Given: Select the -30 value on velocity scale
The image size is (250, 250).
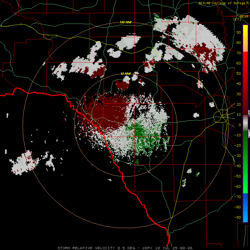Looking at the screenshot, I should 237,156.
